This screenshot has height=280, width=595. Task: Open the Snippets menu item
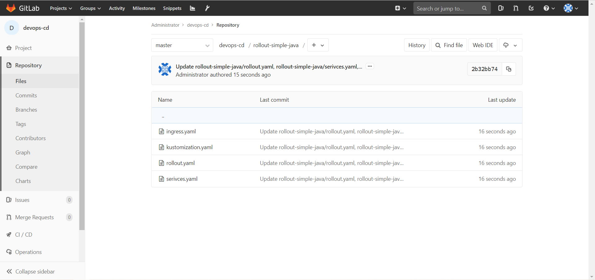[x=172, y=8]
